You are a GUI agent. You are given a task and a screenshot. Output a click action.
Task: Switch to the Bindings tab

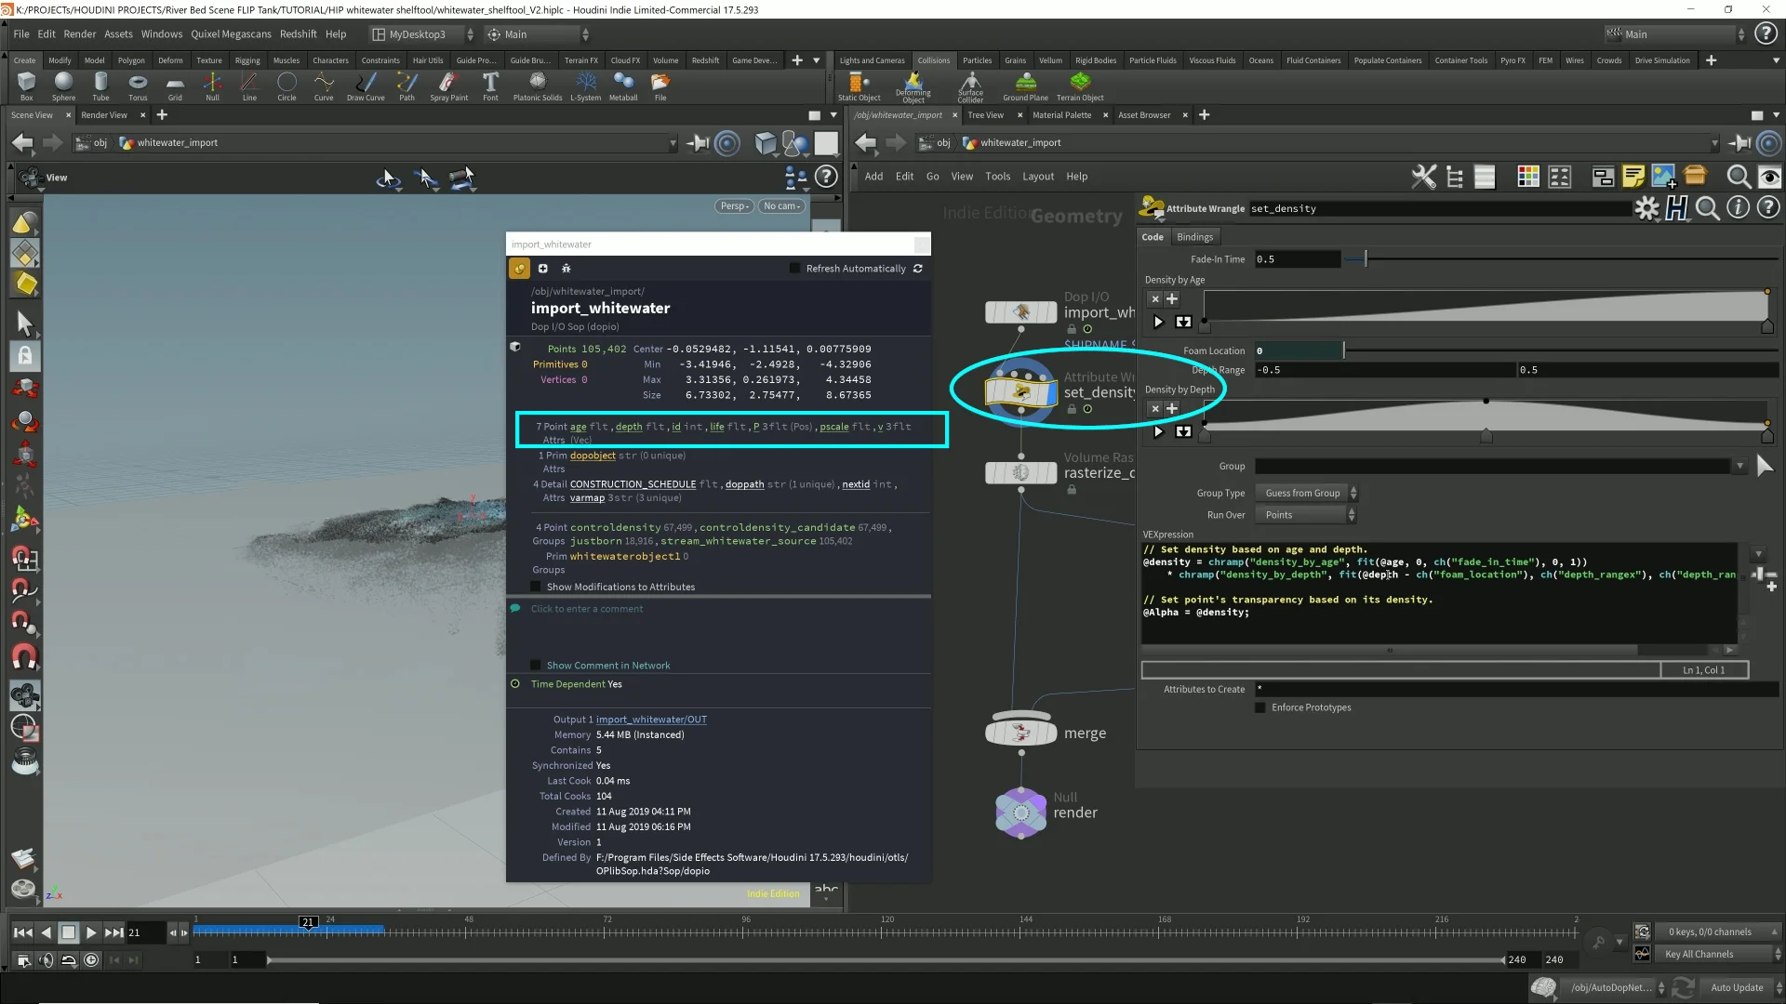click(1194, 237)
